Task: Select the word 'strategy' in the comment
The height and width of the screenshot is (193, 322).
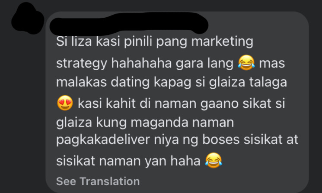Action: pos(82,63)
